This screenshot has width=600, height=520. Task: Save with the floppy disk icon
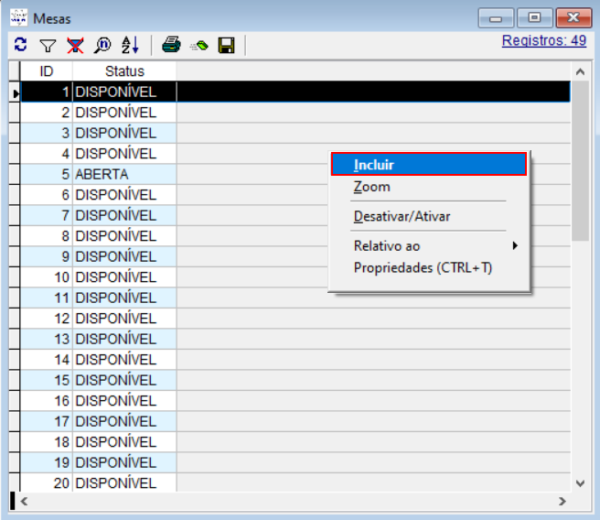226,45
